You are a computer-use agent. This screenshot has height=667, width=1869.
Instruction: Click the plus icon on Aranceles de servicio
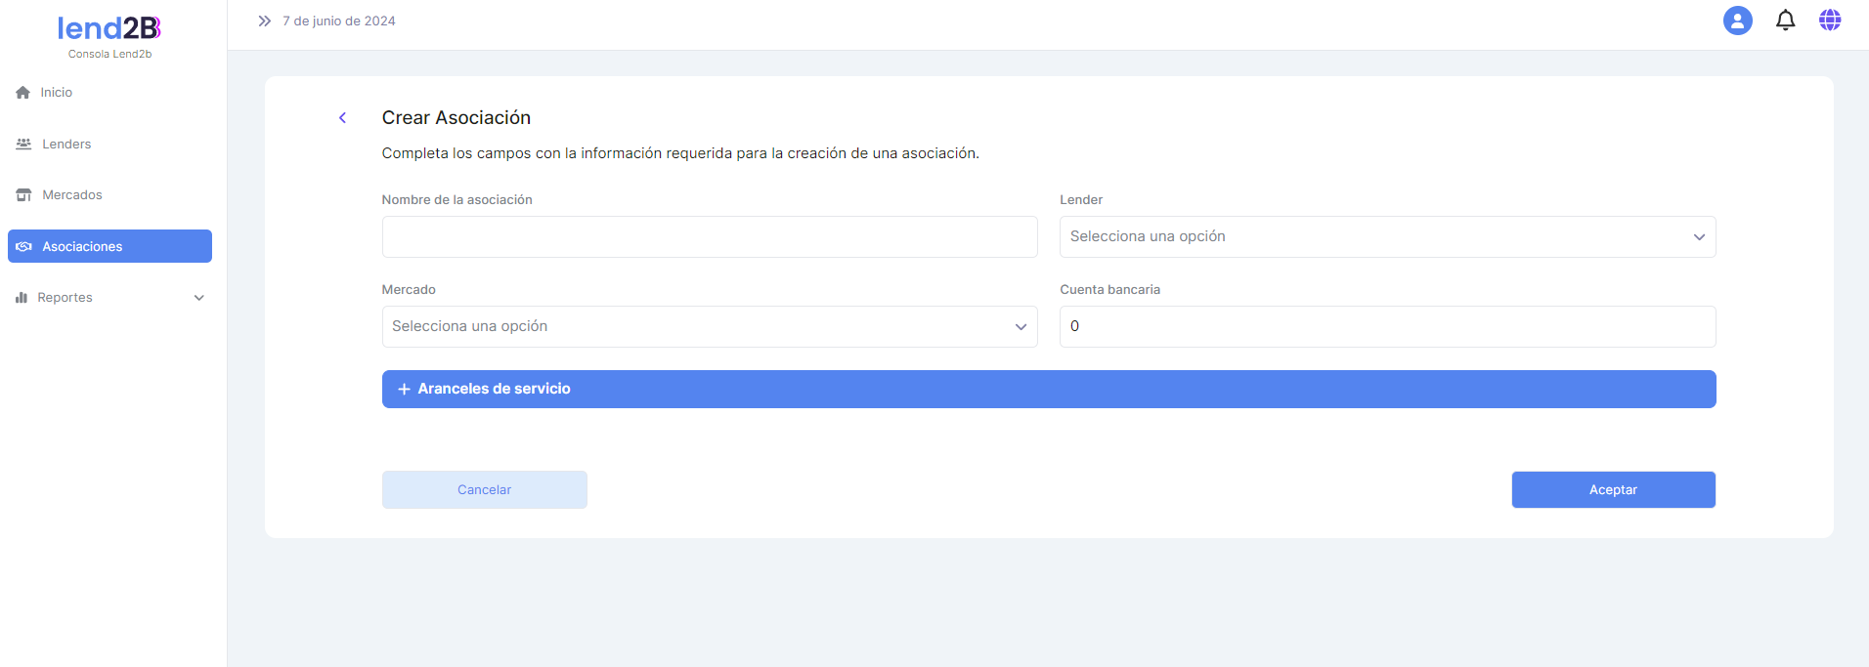[404, 389]
